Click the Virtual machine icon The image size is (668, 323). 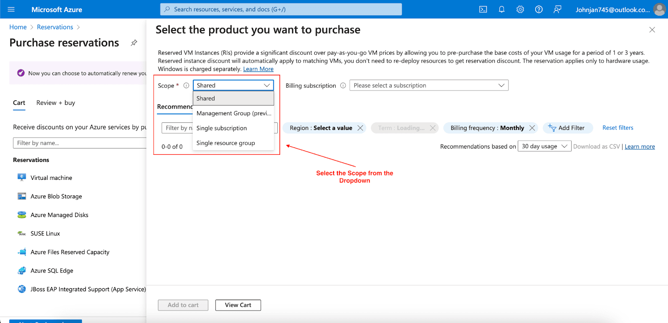click(x=22, y=177)
